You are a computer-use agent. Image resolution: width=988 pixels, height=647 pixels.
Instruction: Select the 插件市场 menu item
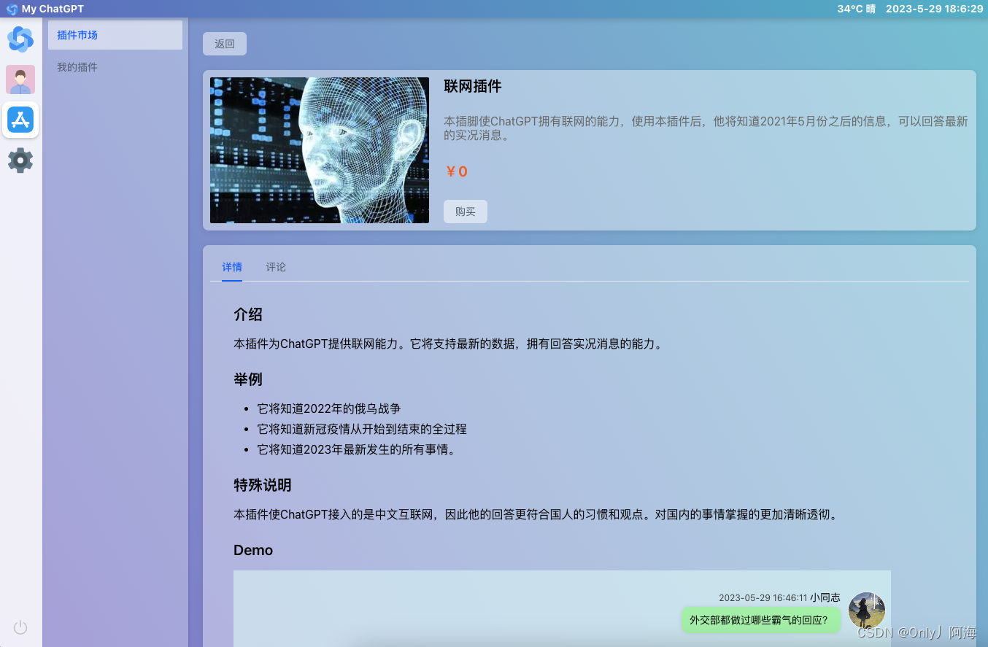pyautogui.click(x=115, y=35)
